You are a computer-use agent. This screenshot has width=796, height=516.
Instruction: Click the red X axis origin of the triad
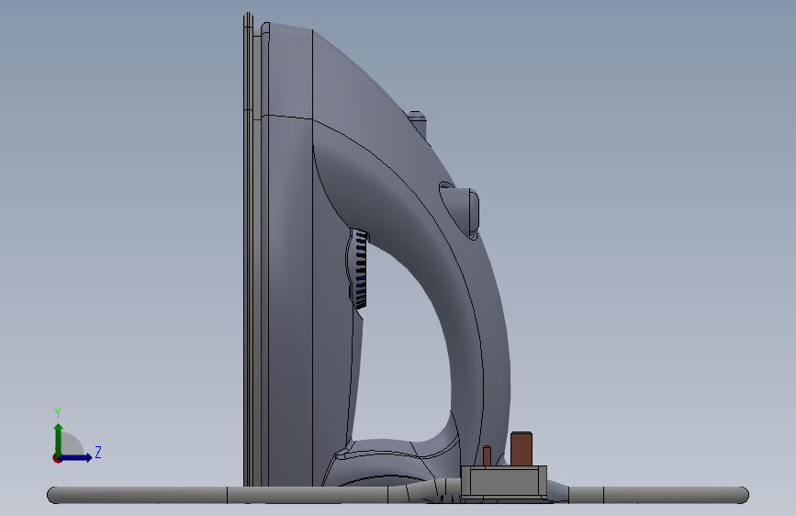(x=57, y=458)
